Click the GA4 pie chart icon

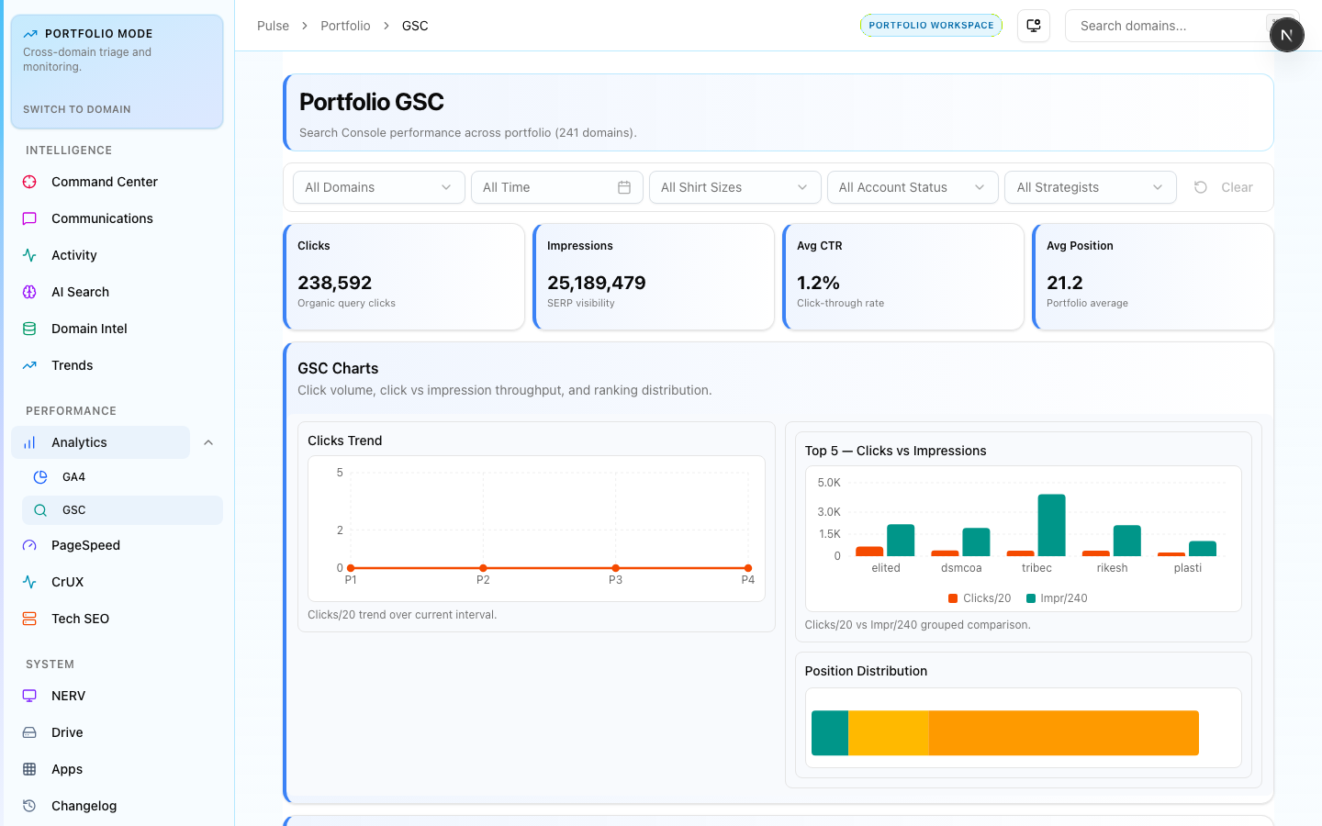[x=40, y=477]
